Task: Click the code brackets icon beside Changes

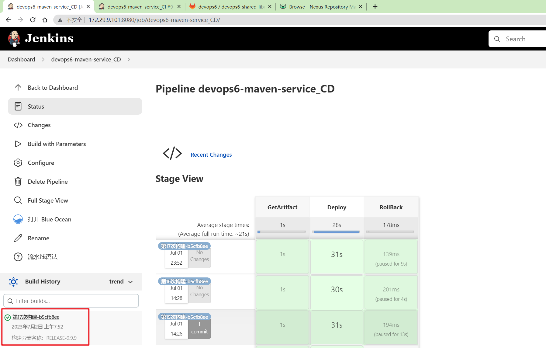Action: point(18,125)
